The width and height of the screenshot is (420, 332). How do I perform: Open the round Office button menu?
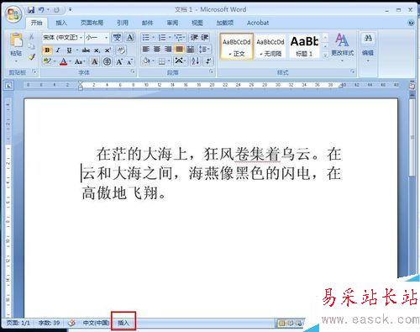(13, 14)
